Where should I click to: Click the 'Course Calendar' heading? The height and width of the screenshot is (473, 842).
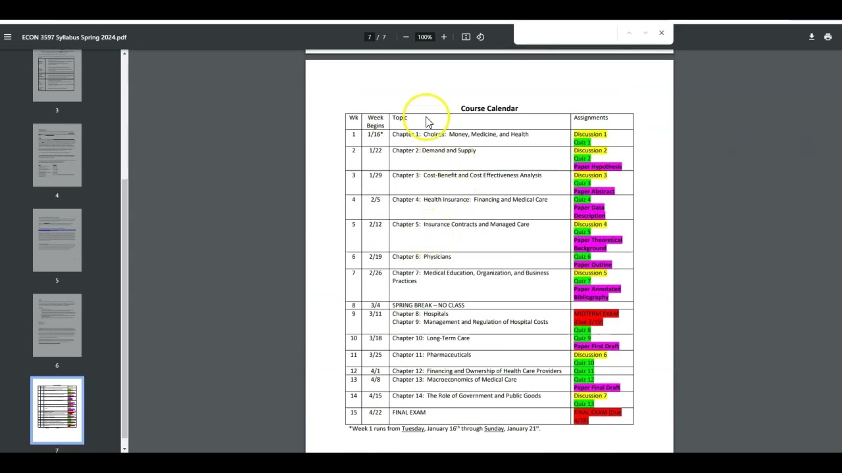(x=489, y=108)
